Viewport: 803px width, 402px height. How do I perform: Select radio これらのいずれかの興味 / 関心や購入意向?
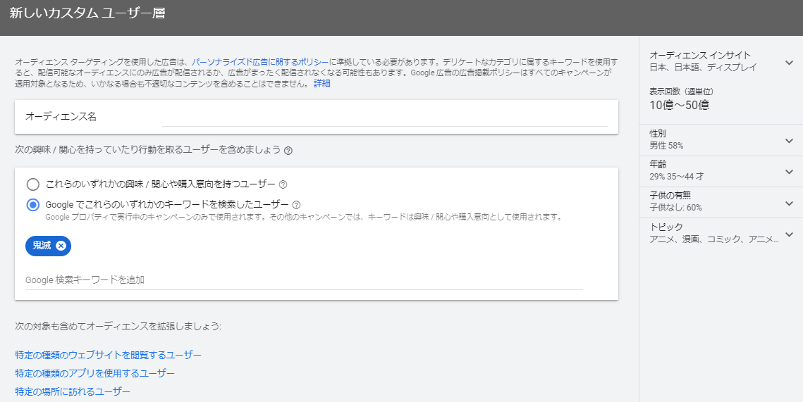pos(32,184)
